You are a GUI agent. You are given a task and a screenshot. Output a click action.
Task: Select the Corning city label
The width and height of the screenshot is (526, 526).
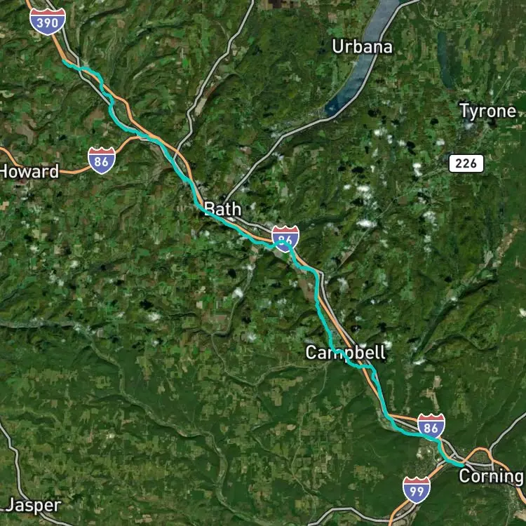[x=491, y=476]
